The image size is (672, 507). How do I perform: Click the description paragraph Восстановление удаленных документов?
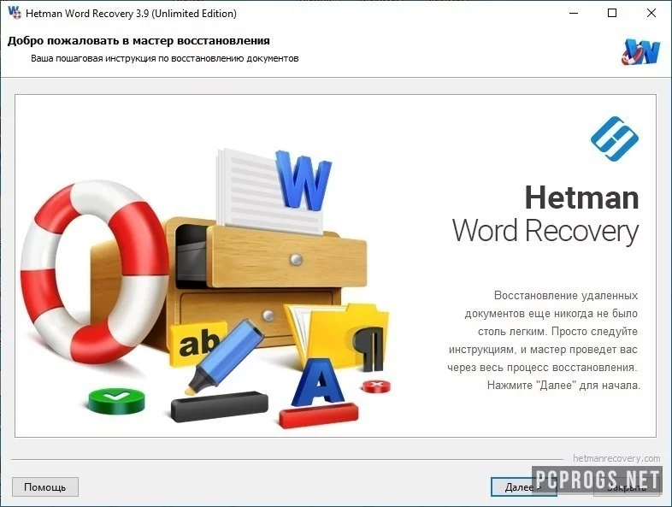pyautogui.click(x=544, y=340)
